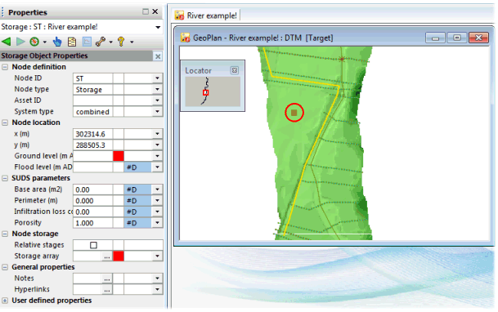This screenshot has height=312, width=498.
Task: Open the System type flag dropdown
Action: tap(157, 112)
